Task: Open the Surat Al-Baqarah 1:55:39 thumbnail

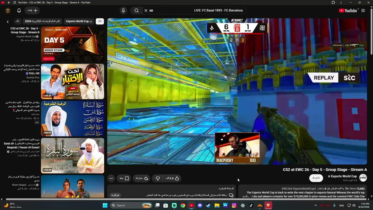Action: tap(73, 156)
